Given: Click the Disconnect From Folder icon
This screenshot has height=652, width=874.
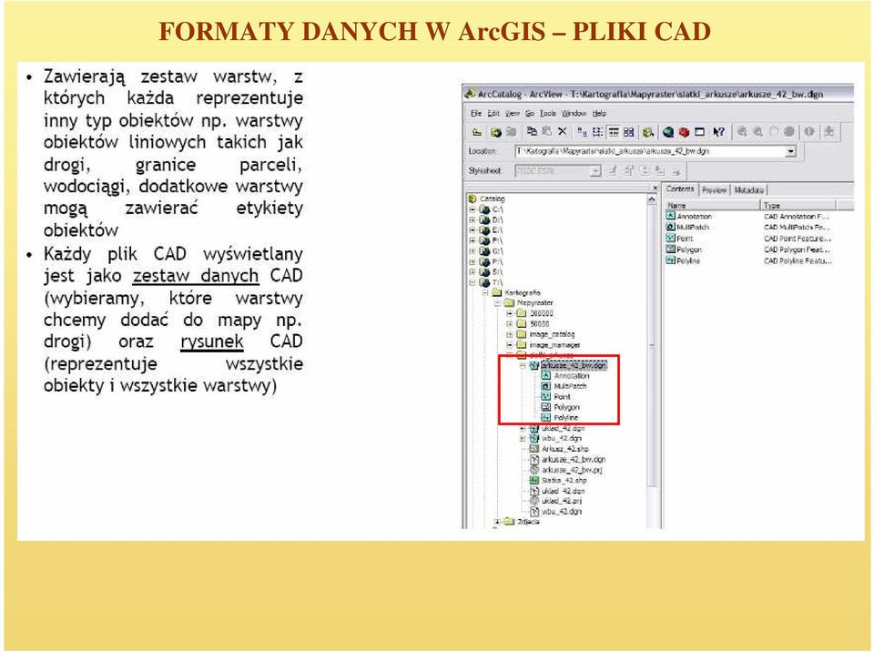Looking at the screenshot, I should [511, 132].
